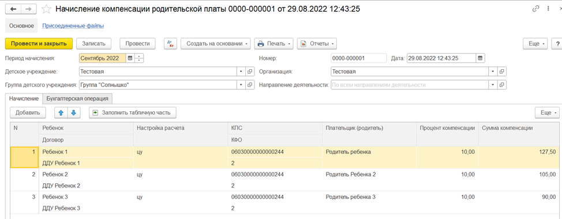Open calendar for Период начисления

130,58
